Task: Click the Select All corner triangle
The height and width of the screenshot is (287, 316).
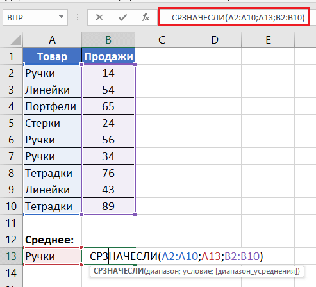Action: click(15, 40)
